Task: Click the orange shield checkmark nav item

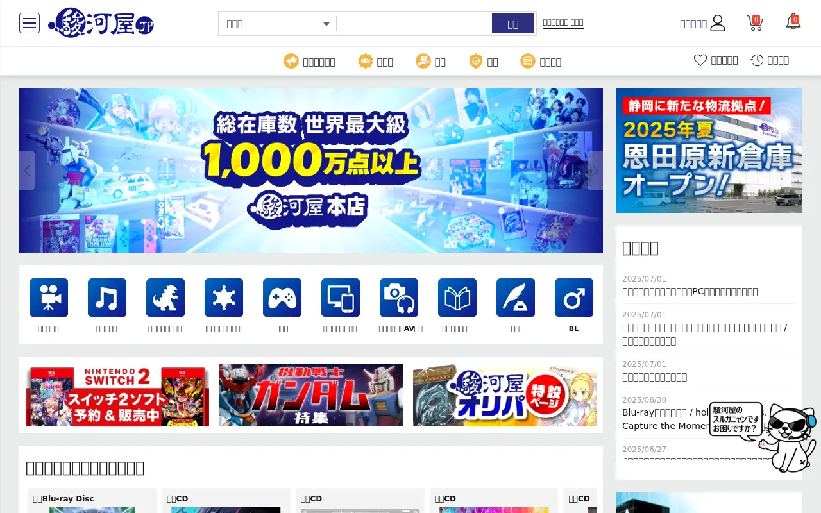Action: point(483,62)
